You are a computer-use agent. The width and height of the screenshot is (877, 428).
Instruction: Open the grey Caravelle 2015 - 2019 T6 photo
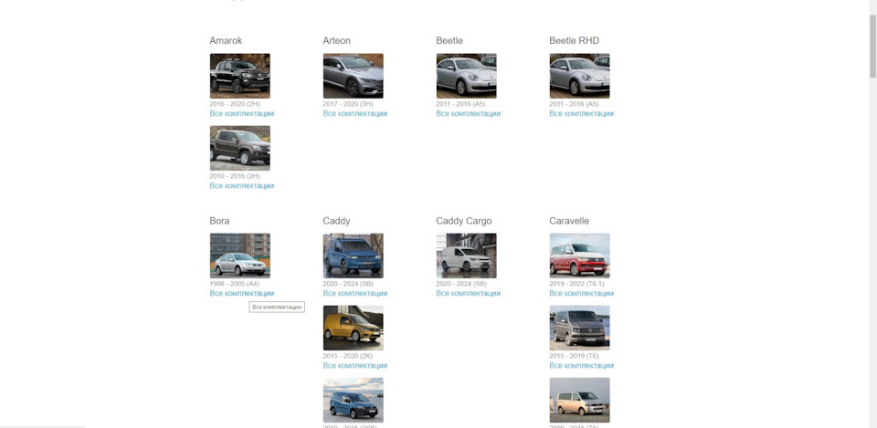(x=579, y=328)
